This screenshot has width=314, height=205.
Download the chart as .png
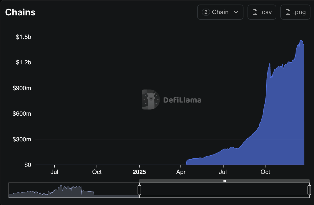click(295, 12)
